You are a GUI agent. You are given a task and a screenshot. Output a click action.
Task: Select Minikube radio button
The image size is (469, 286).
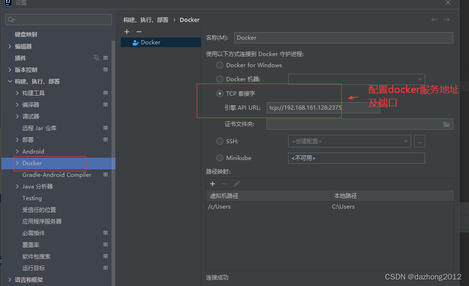click(220, 158)
